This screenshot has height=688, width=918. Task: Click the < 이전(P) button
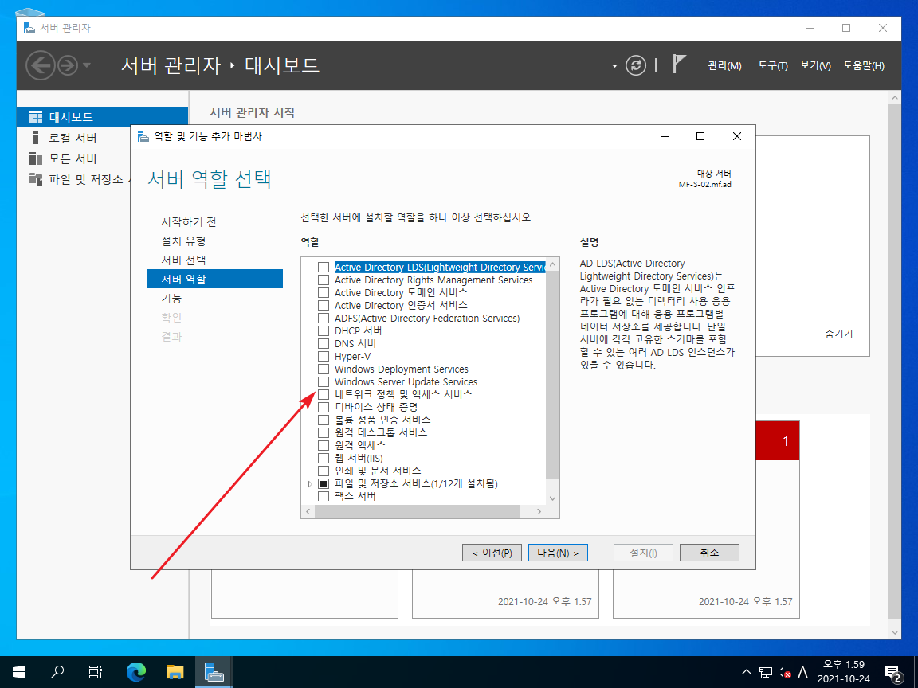point(492,553)
